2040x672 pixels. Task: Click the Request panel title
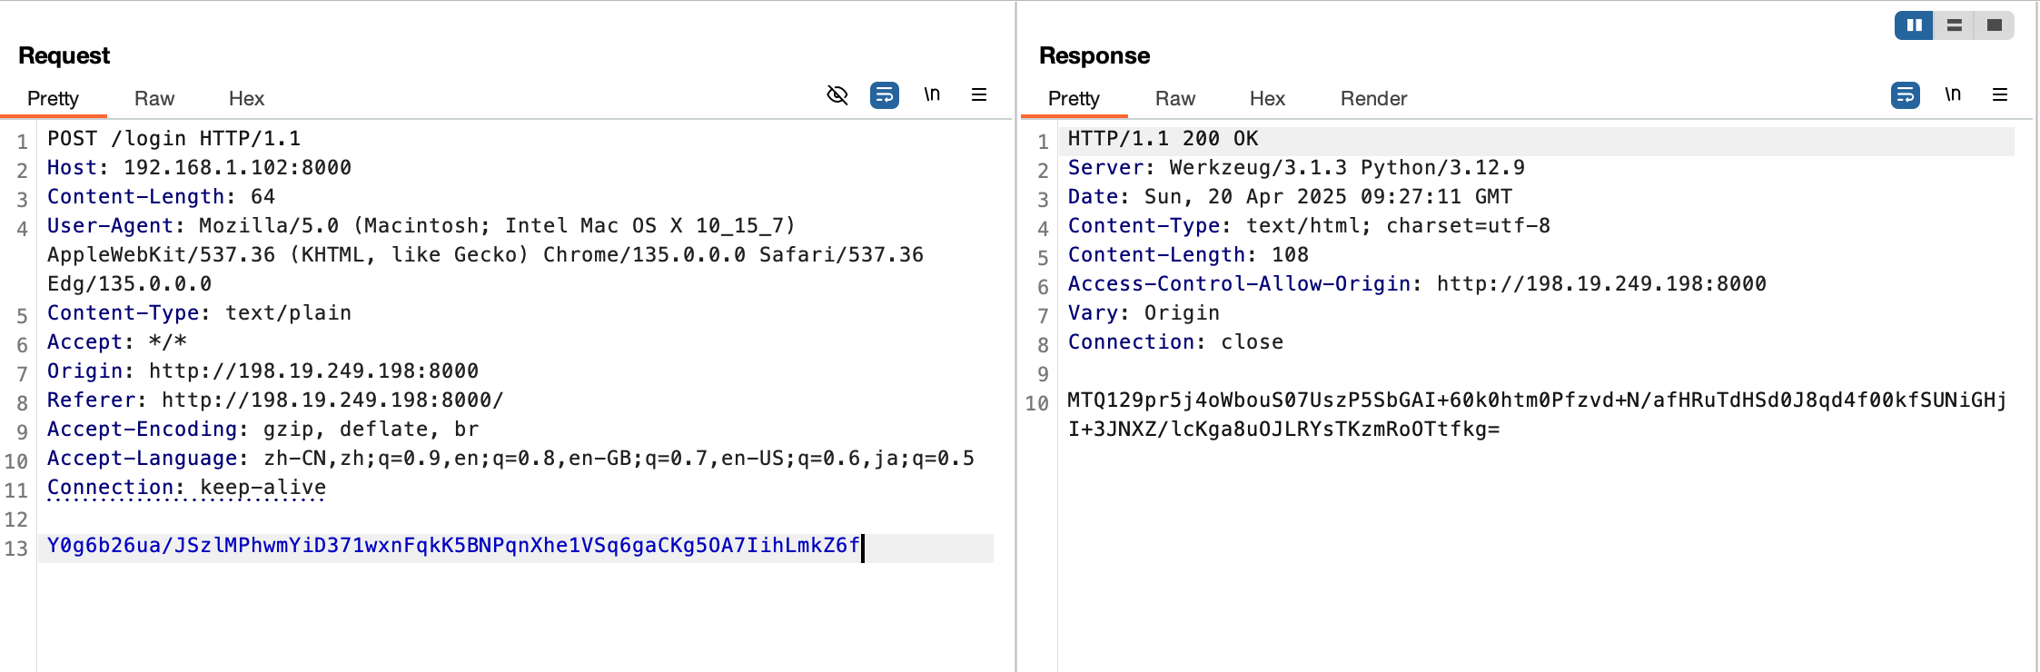coord(64,55)
